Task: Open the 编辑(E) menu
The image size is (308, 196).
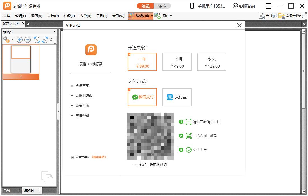Action: 20,16
